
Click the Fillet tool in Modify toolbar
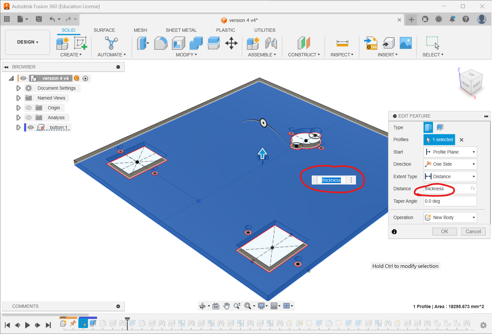(x=161, y=43)
